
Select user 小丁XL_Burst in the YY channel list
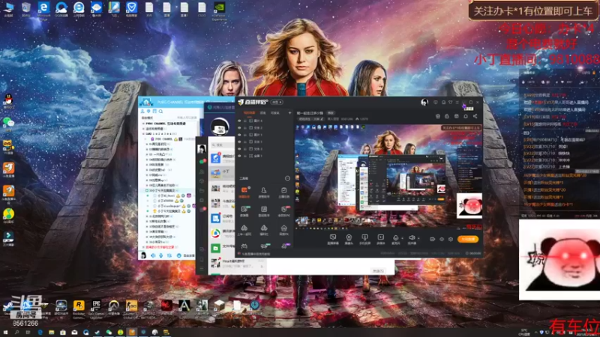click(x=166, y=195)
